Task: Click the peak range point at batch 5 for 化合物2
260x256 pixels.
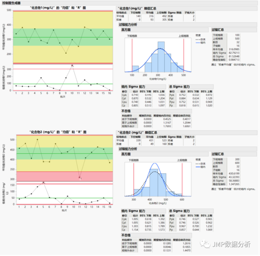Action: [43, 183]
